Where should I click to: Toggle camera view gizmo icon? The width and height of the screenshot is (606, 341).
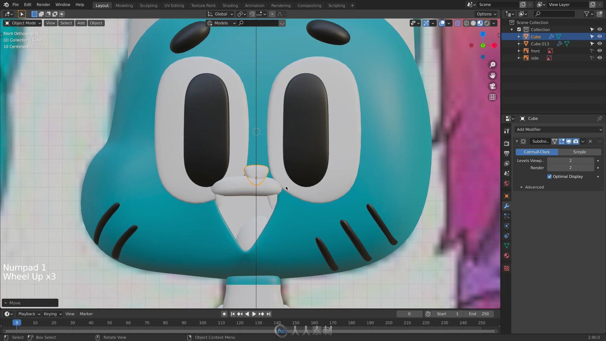[x=492, y=86]
